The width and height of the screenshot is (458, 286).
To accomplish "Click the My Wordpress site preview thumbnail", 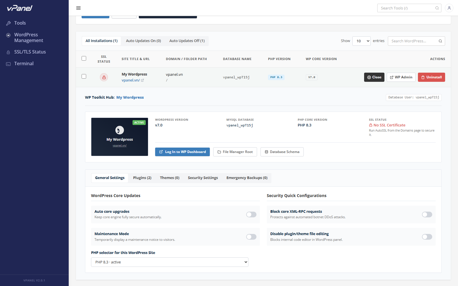I will click(x=120, y=137).
